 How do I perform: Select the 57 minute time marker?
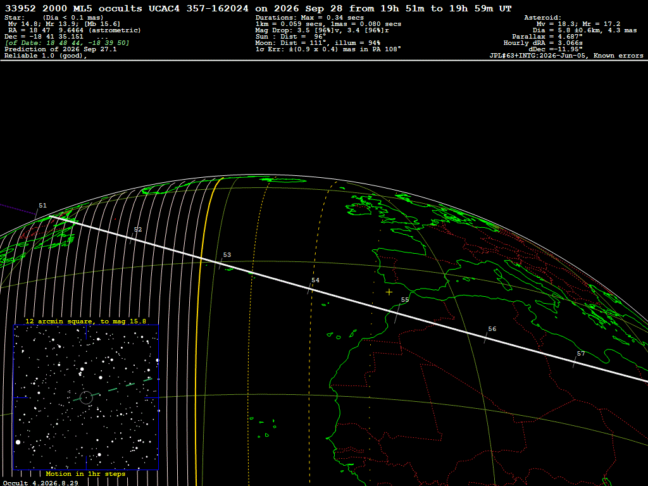point(581,354)
